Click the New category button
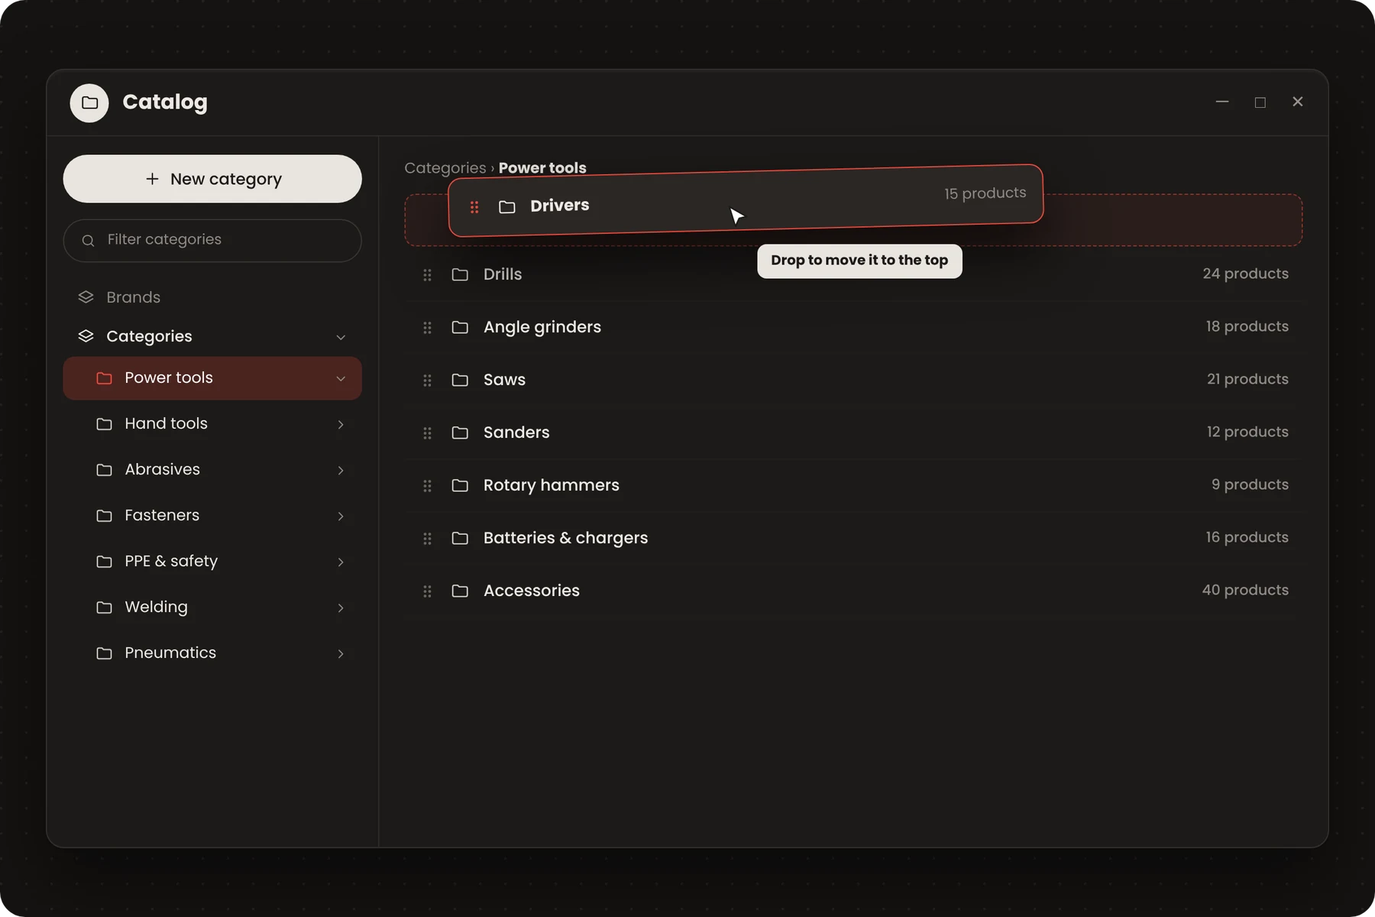The image size is (1375, 917). point(212,179)
